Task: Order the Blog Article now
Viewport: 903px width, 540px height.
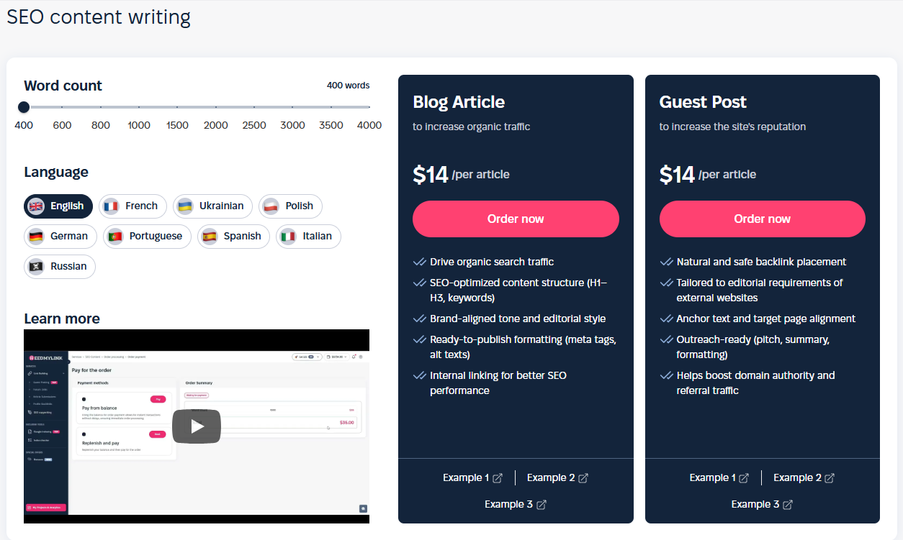Action: pyautogui.click(x=516, y=219)
